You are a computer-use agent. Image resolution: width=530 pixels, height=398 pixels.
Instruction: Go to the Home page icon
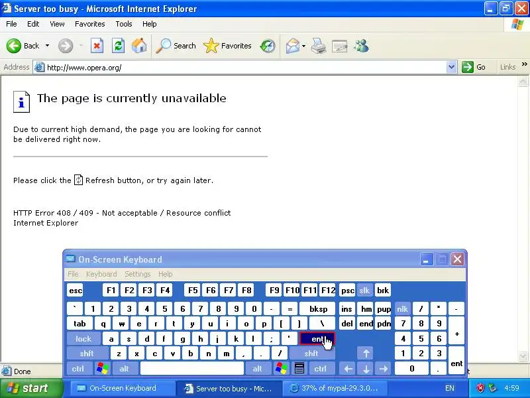click(x=139, y=46)
